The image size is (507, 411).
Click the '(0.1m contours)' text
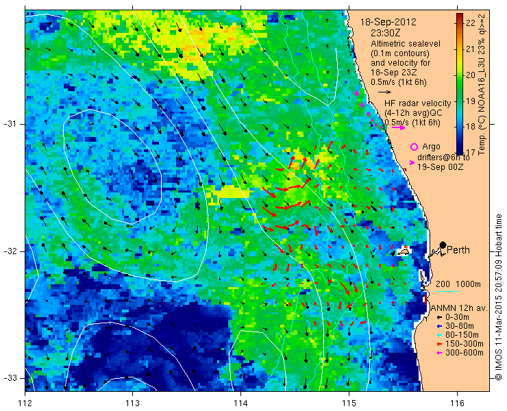click(x=400, y=53)
